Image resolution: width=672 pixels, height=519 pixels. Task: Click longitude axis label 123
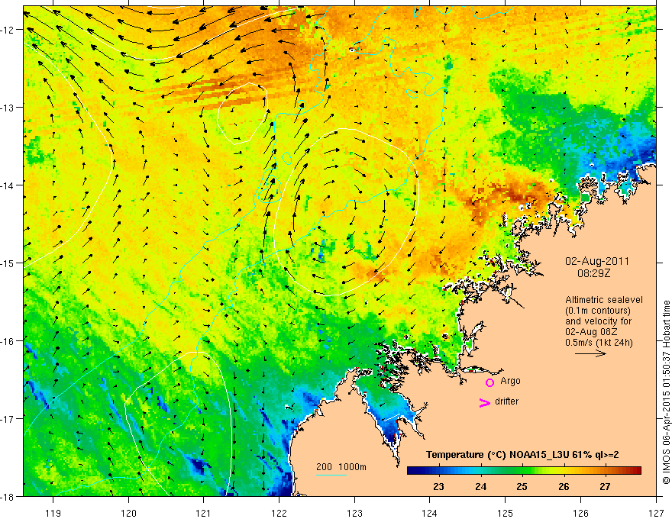[354, 513]
